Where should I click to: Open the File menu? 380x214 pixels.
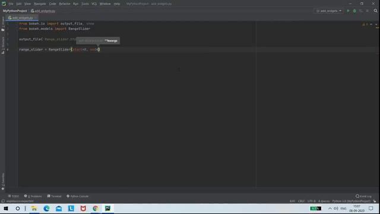click(11, 4)
